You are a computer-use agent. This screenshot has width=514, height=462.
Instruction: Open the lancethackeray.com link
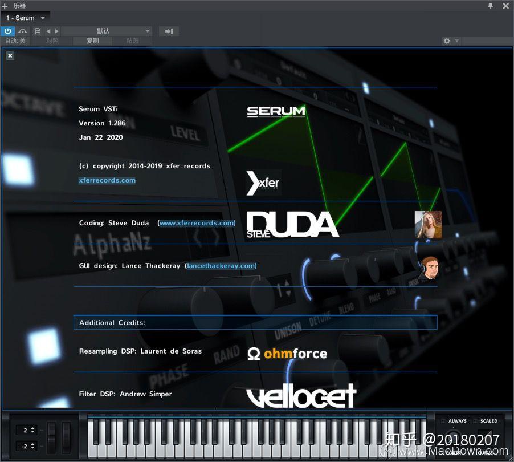tap(221, 266)
